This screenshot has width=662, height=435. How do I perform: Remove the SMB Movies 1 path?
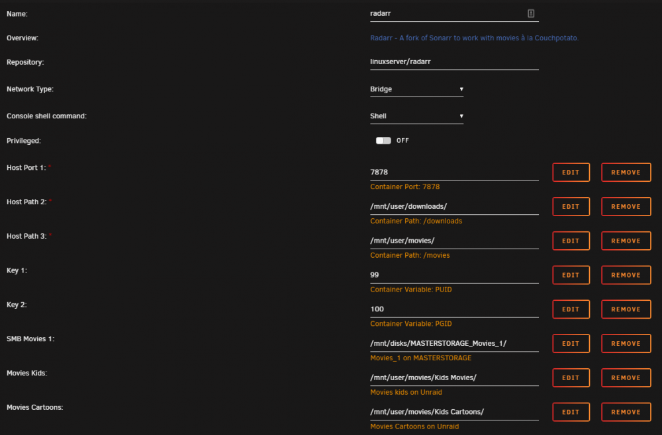point(626,344)
